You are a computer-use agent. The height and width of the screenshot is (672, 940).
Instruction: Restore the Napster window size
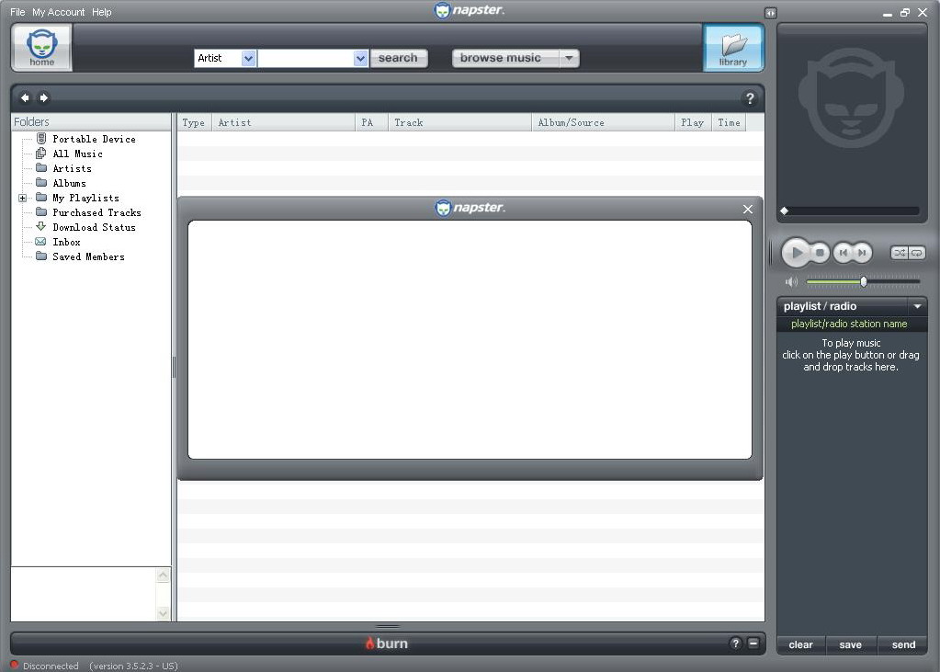[905, 12]
